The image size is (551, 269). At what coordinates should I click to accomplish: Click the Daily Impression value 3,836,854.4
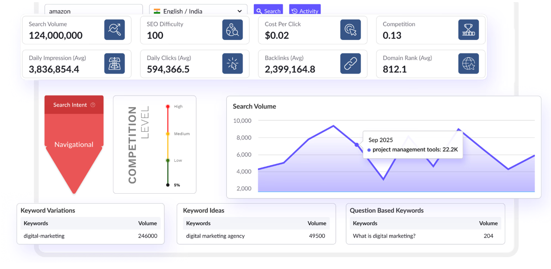click(x=54, y=69)
